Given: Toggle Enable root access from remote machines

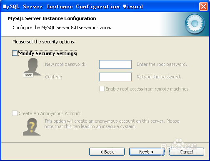Looking at the screenshot, I should [102, 89].
